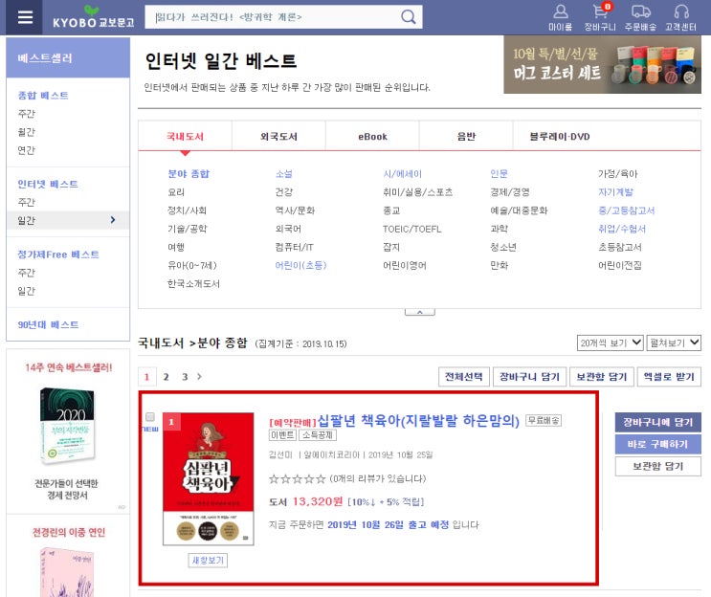
Task: Open the 자기계발 category link
Action: (615, 192)
